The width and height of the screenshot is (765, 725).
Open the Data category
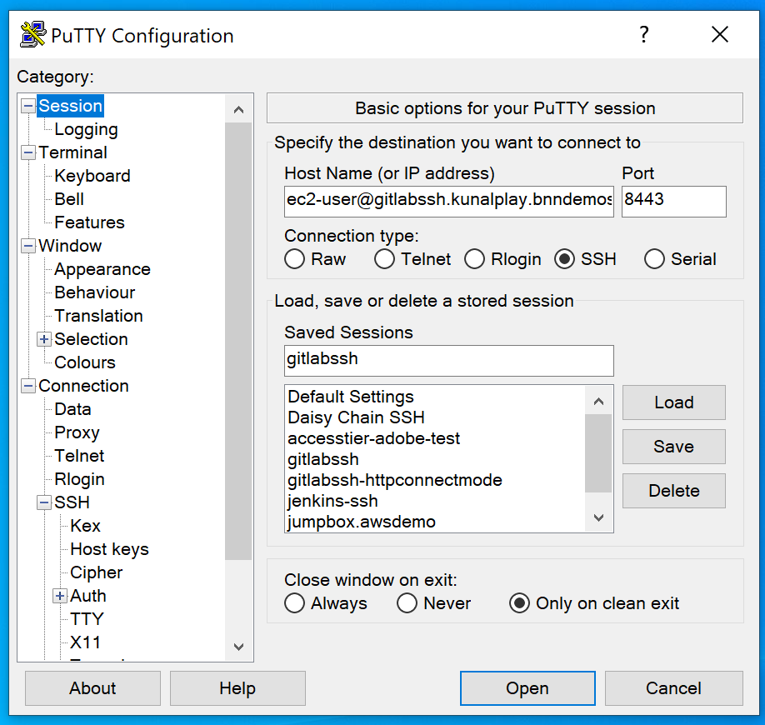(x=72, y=409)
